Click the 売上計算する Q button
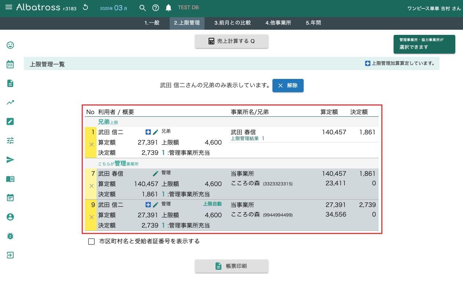Screen dimensions: 463x283 (232, 41)
